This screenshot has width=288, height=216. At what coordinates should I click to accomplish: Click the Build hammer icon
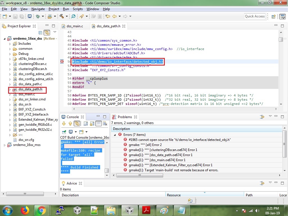[62, 16]
